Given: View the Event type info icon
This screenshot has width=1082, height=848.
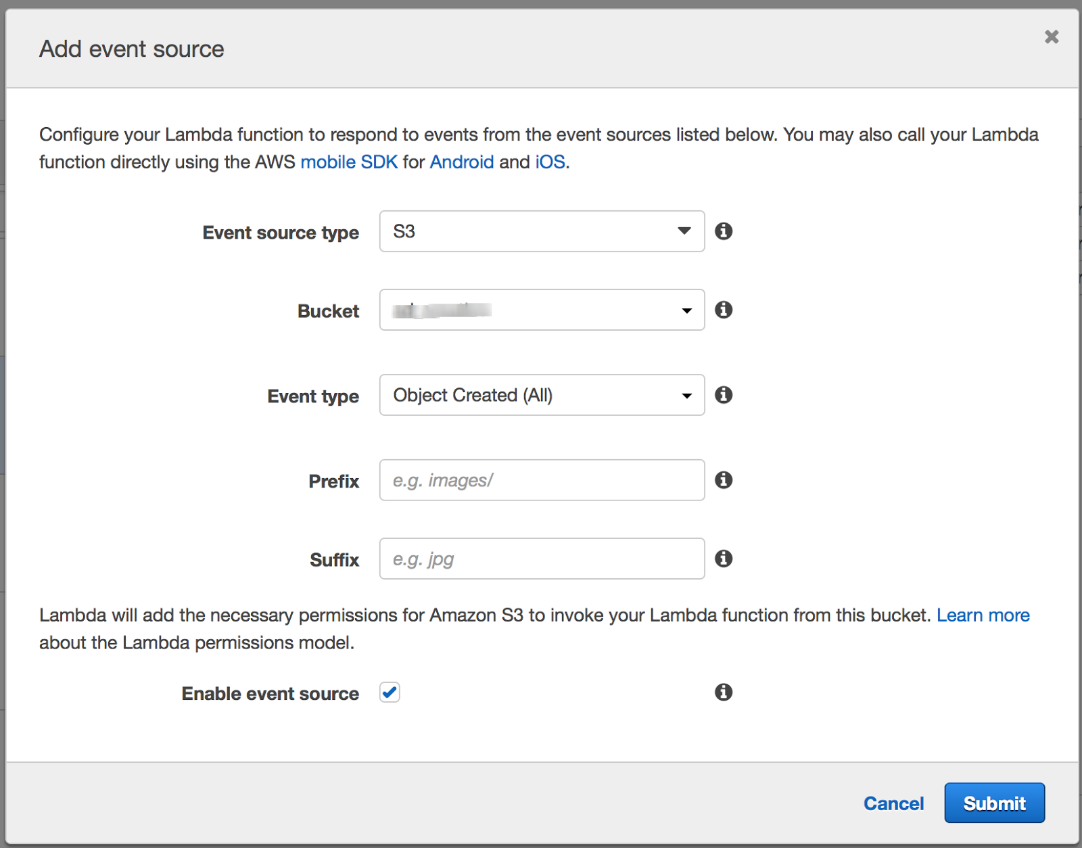Looking at the screenshot, I should [723, 395].
